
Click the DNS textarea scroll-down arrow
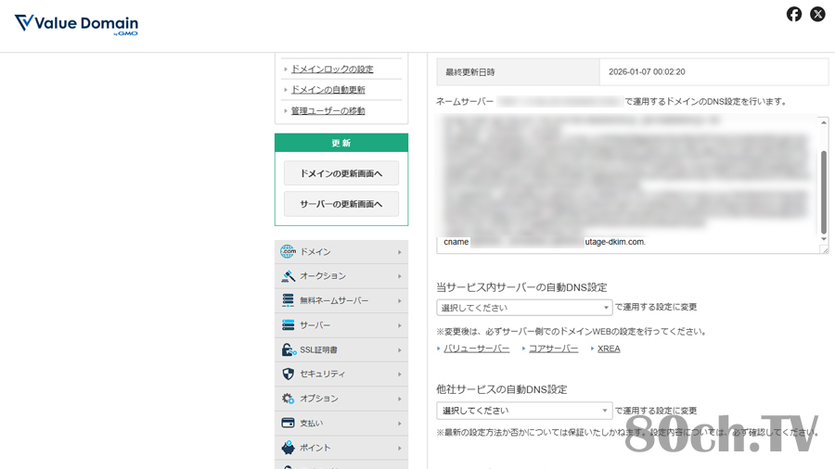[824, 239]
